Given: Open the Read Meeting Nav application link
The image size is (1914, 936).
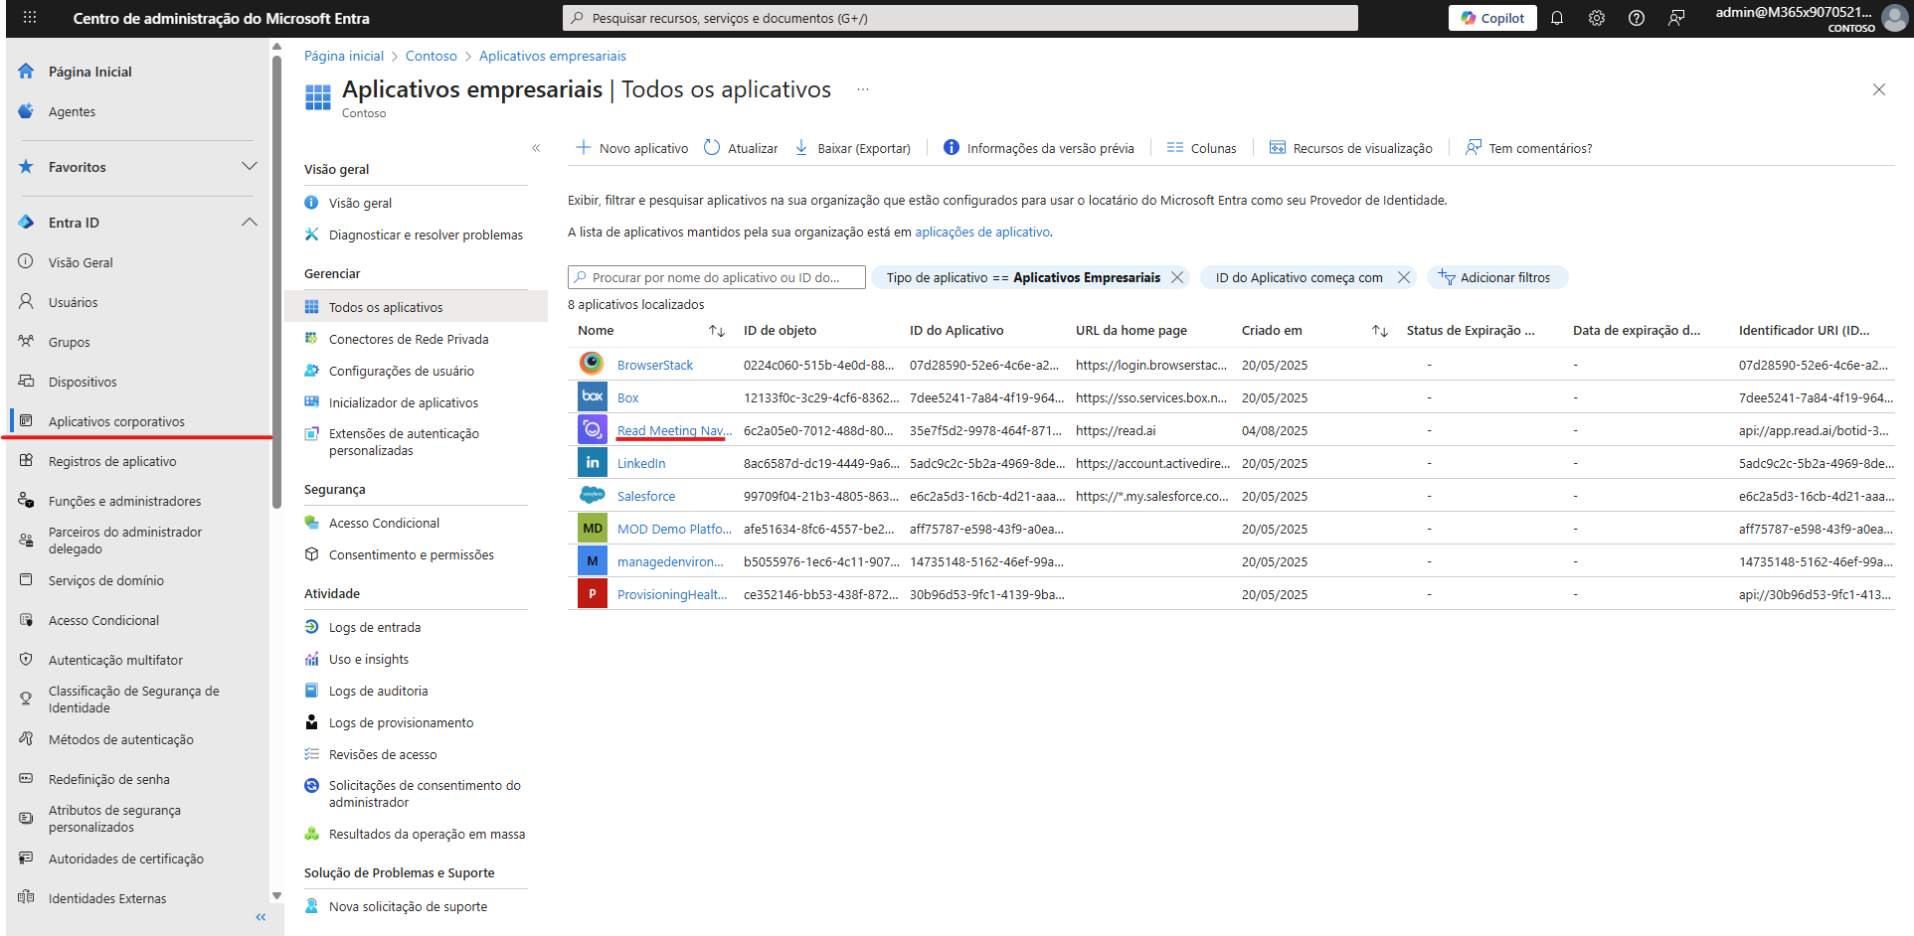Looking at the screenshot, I should (673, 430).
